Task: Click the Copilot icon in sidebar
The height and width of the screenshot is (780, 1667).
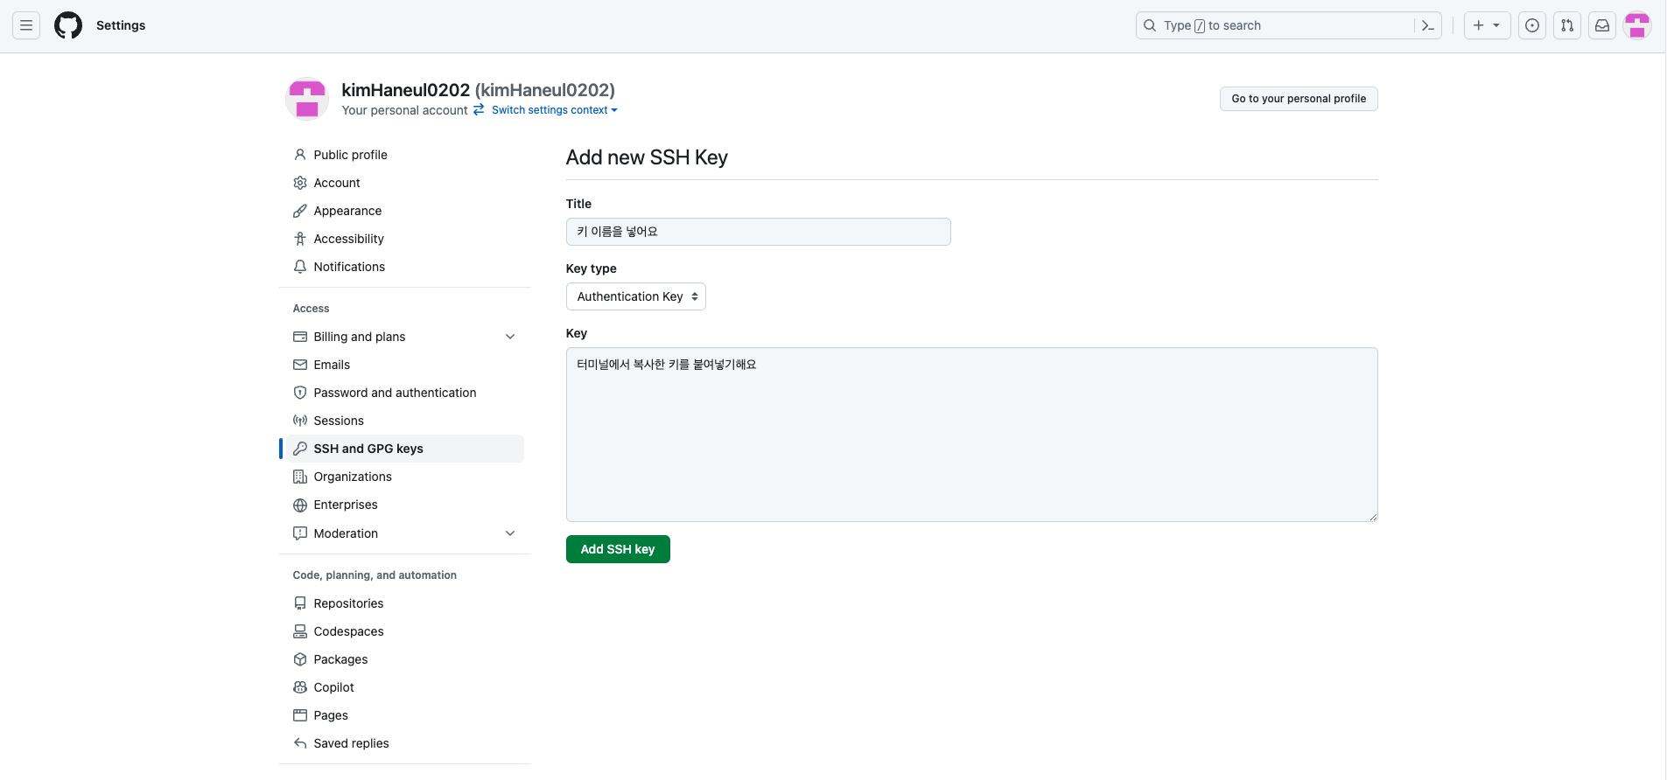Action: [x=300, y=687]
